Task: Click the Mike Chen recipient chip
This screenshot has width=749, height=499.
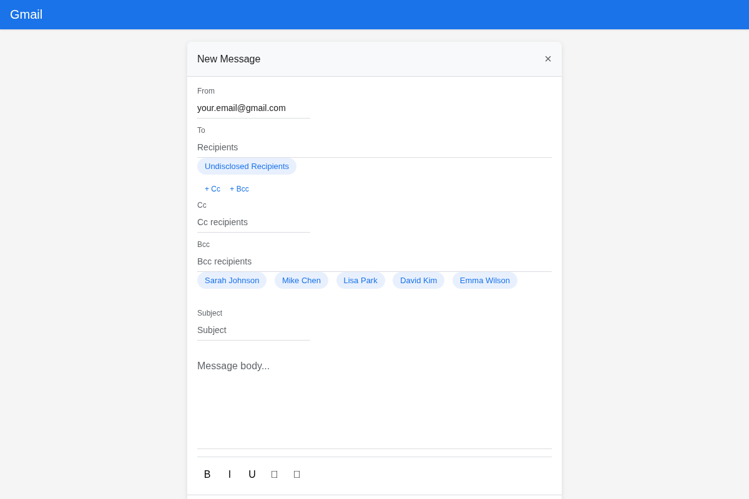Action: [x=301, y=280]
